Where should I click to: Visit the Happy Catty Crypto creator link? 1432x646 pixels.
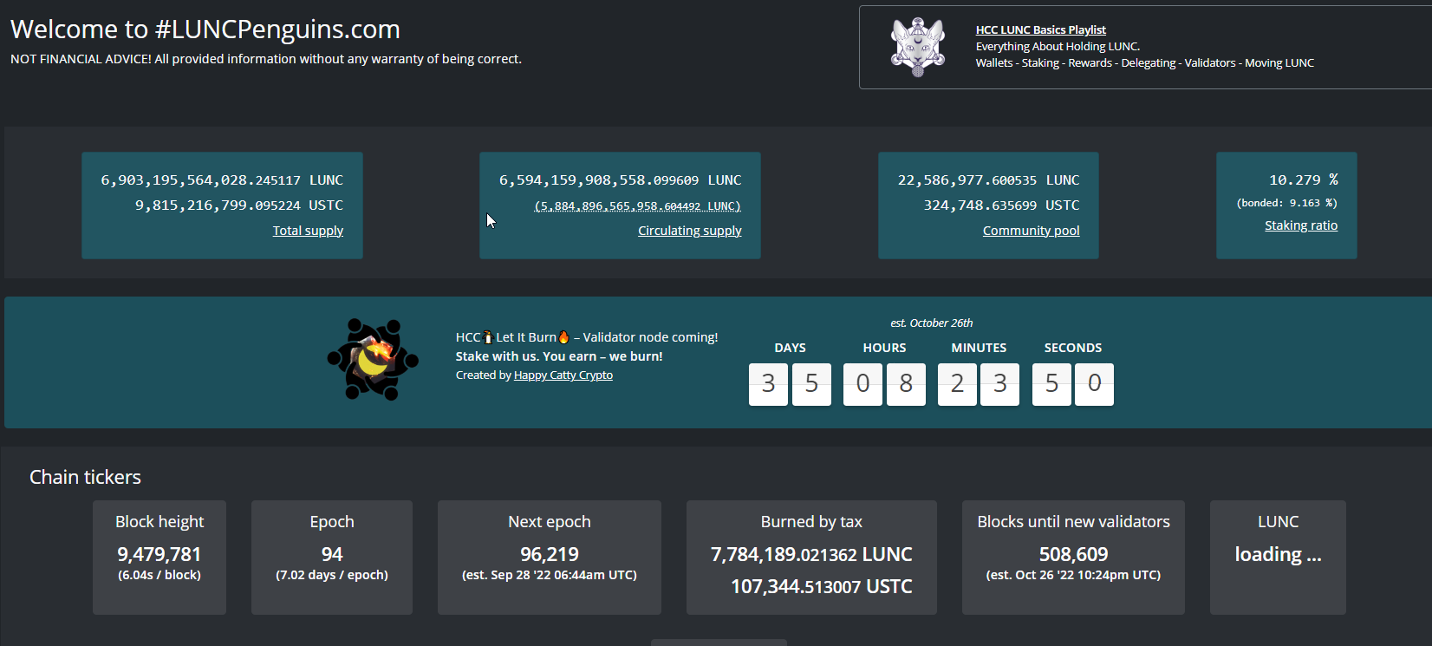563,375
